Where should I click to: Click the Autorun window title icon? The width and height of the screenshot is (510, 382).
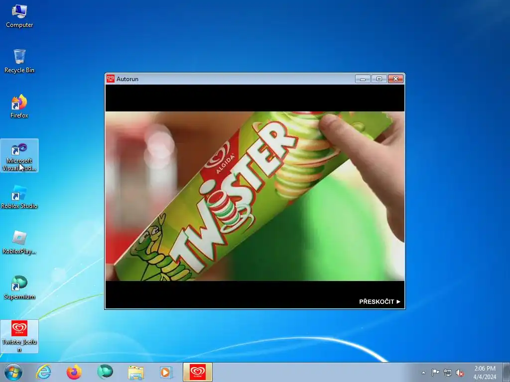tap(111, 79)
